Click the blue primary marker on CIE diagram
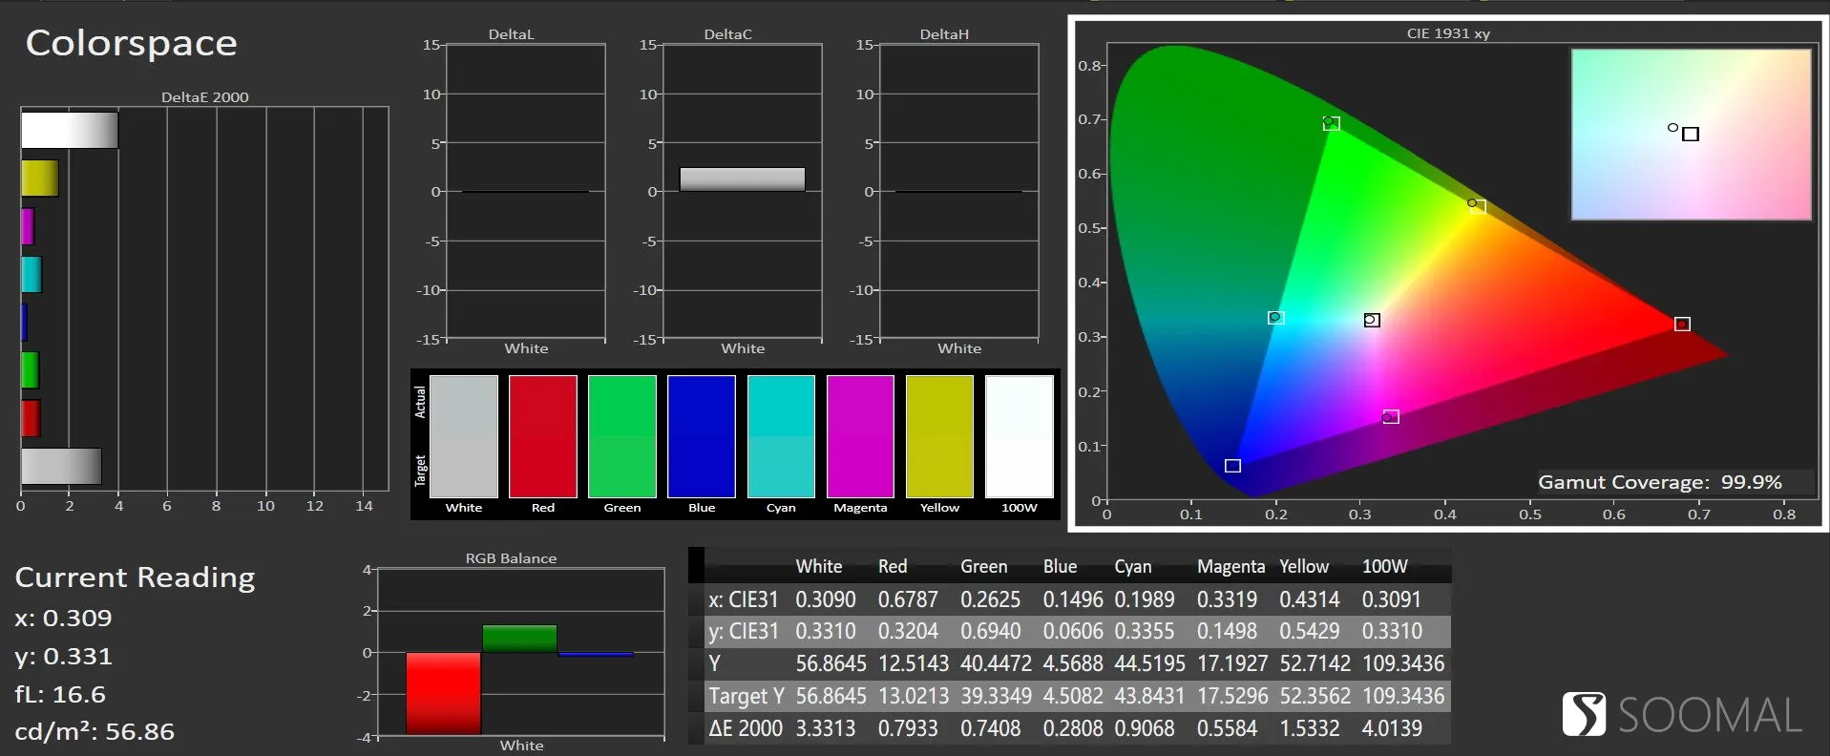1830x756 pixels. (x=1232, y=466)
